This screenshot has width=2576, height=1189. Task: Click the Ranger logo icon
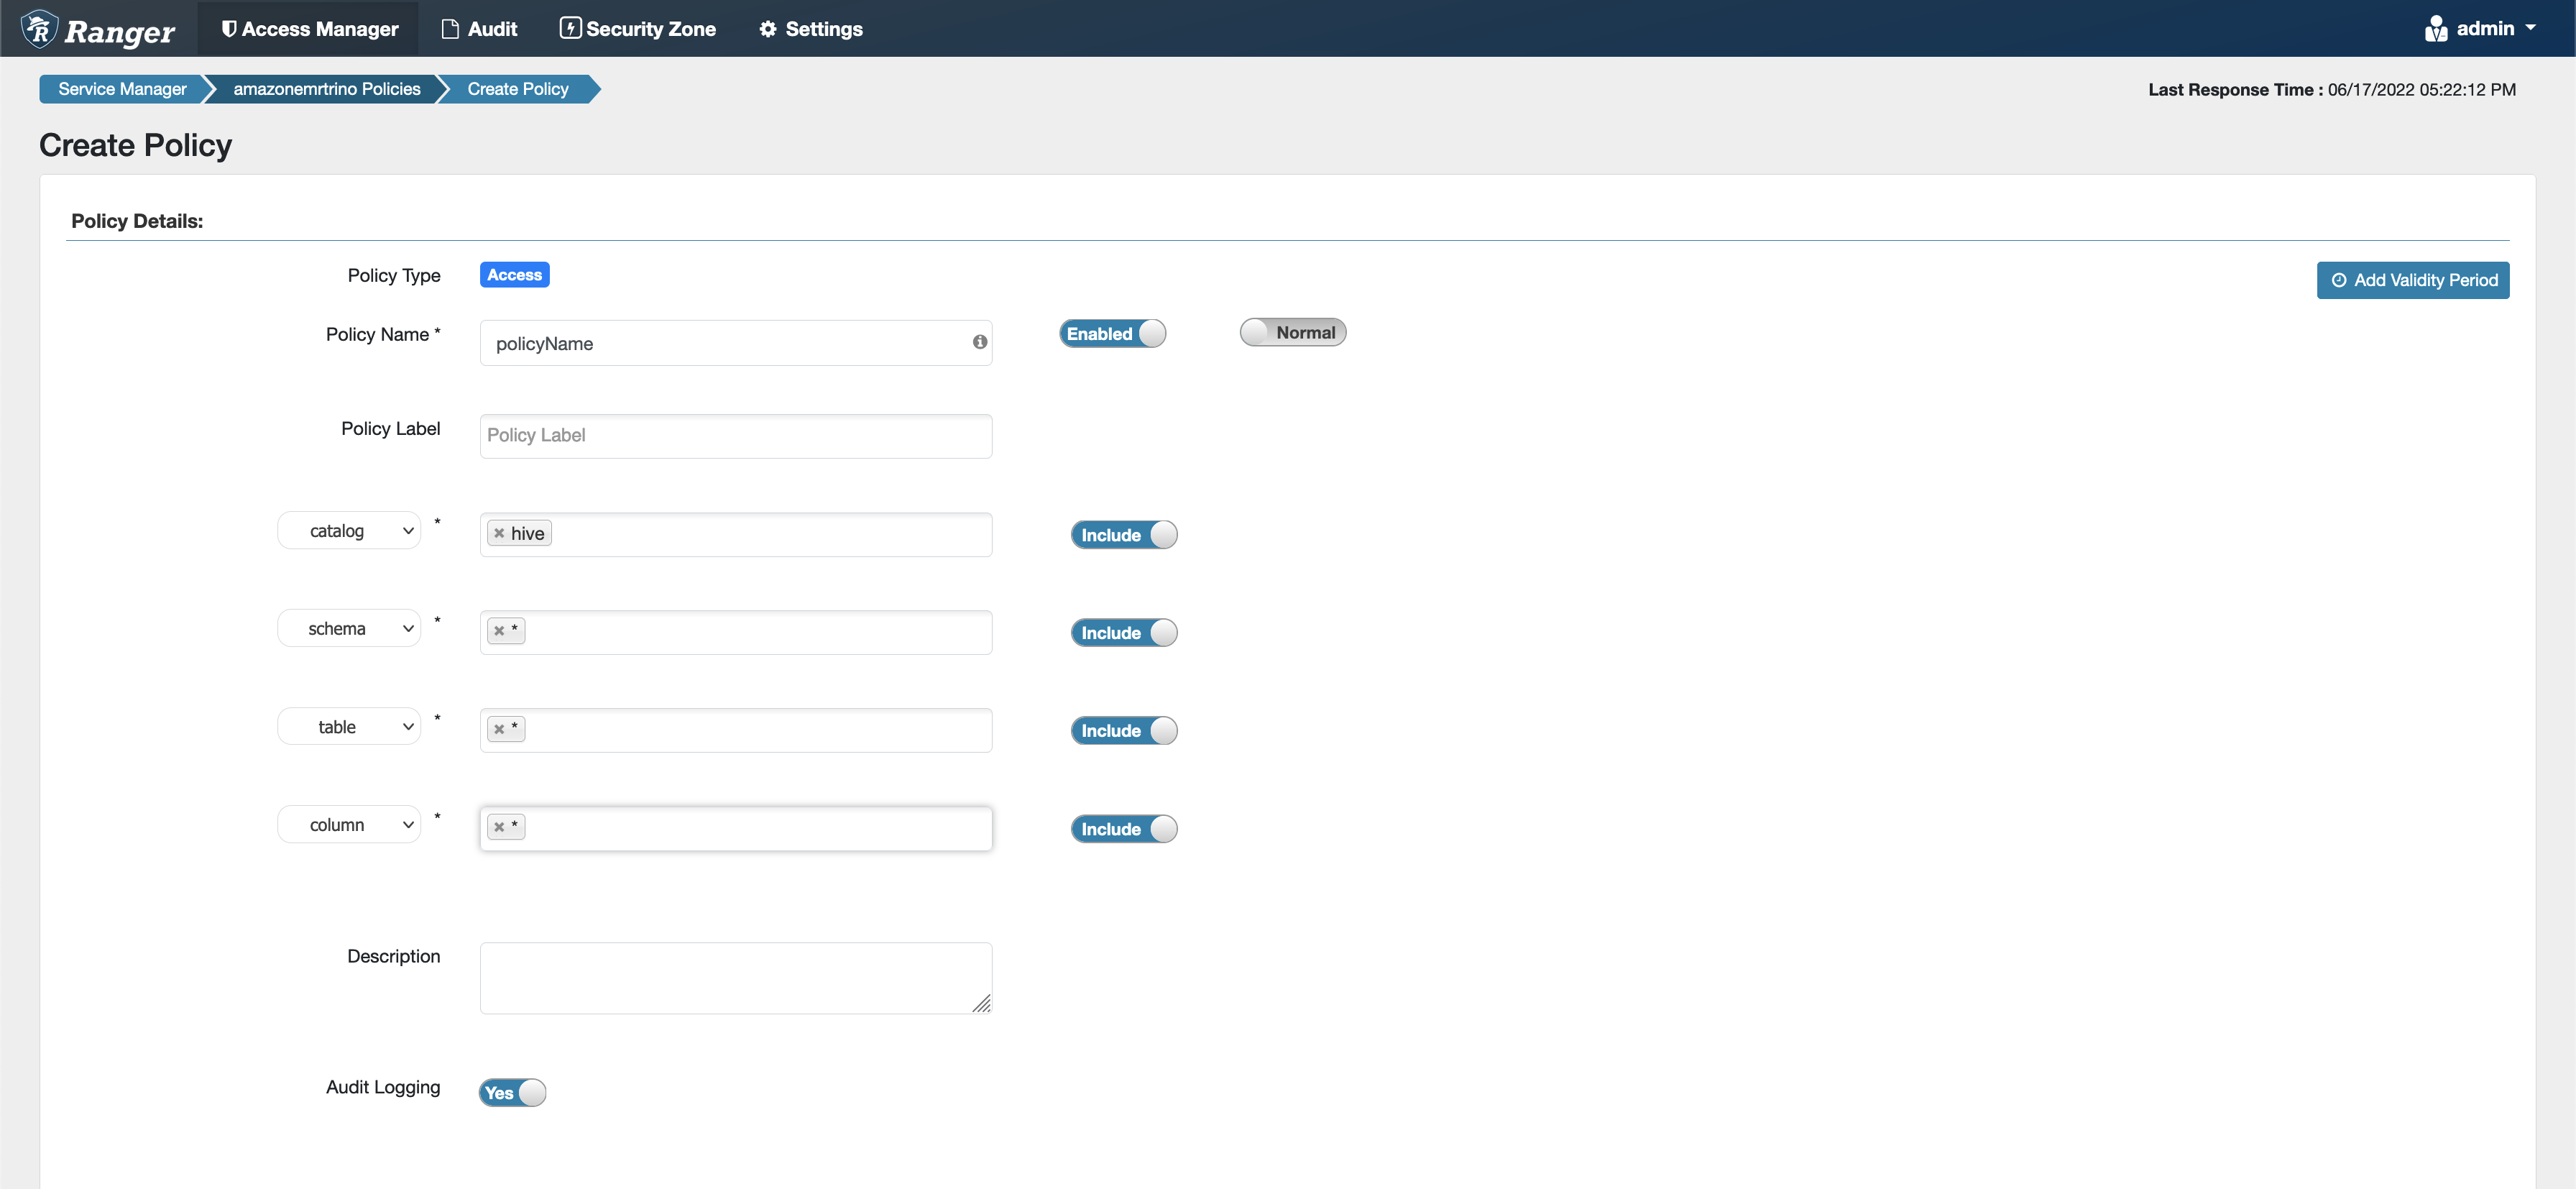click(x=34, y=28)
